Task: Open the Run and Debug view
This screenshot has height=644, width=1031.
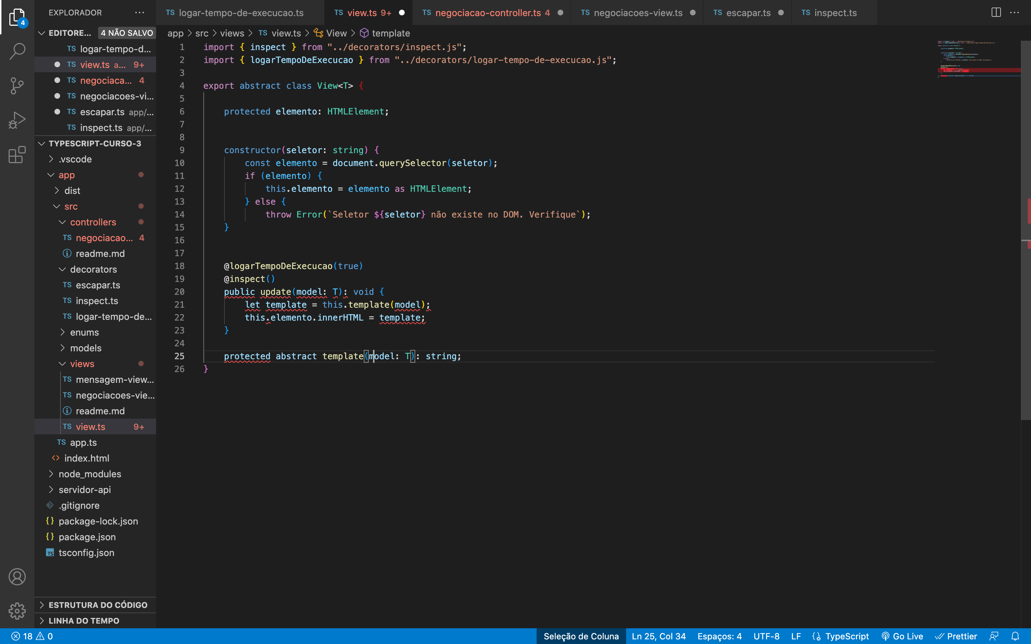Action: 17,120
